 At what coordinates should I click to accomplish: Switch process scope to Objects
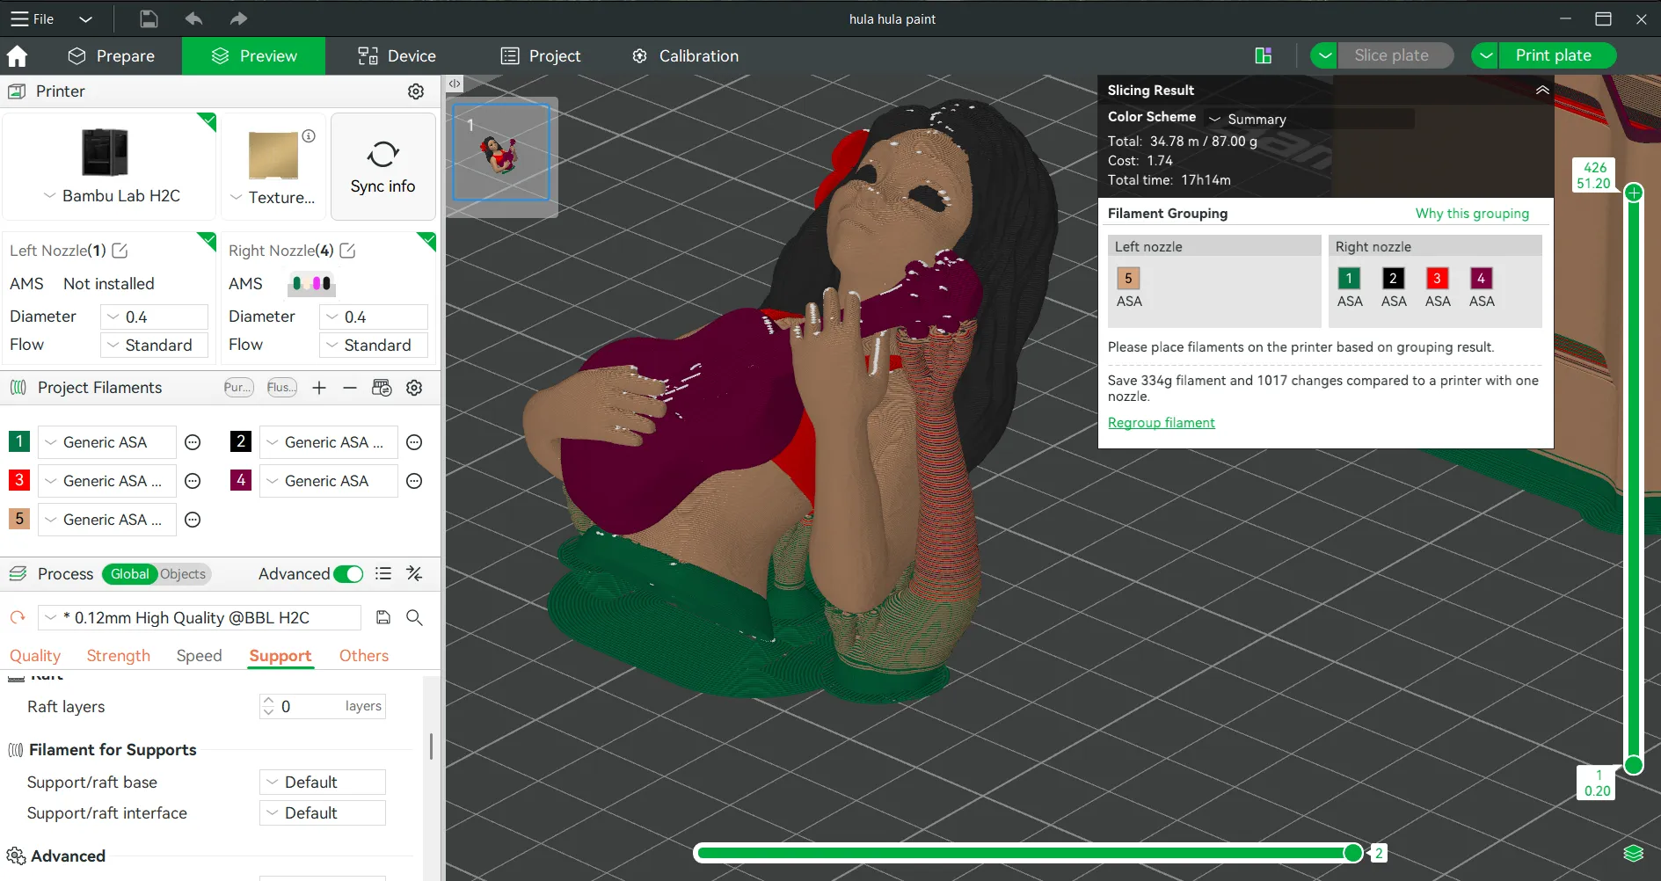click(x=183, y=574)
